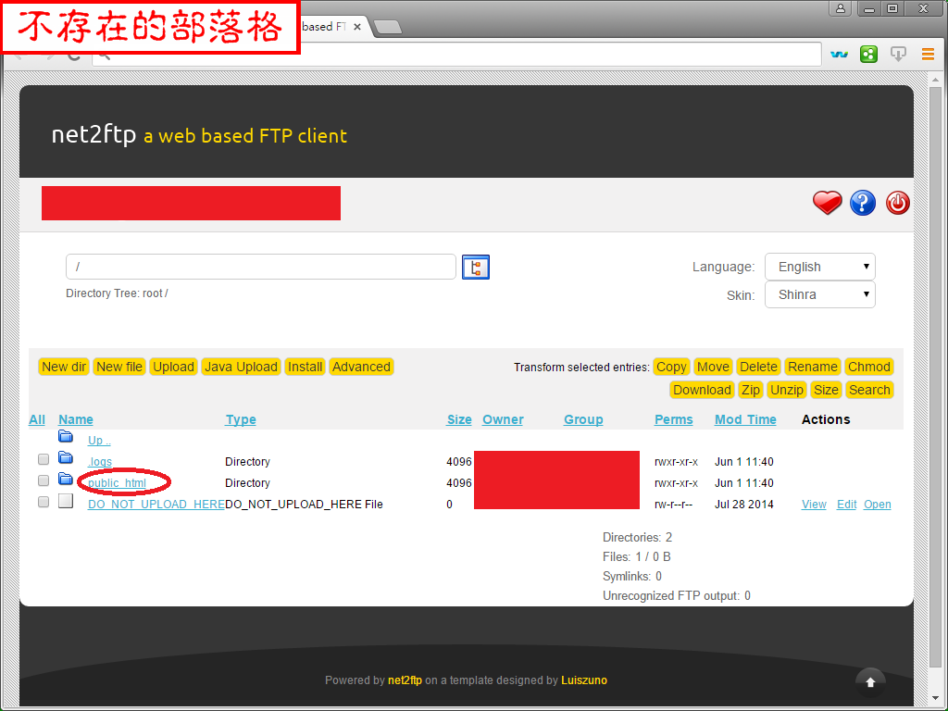Open the Chrome hamburger menu icon
Image resolution: width=948 pixels, height=711 pixels.
click(x=928, y=55)
